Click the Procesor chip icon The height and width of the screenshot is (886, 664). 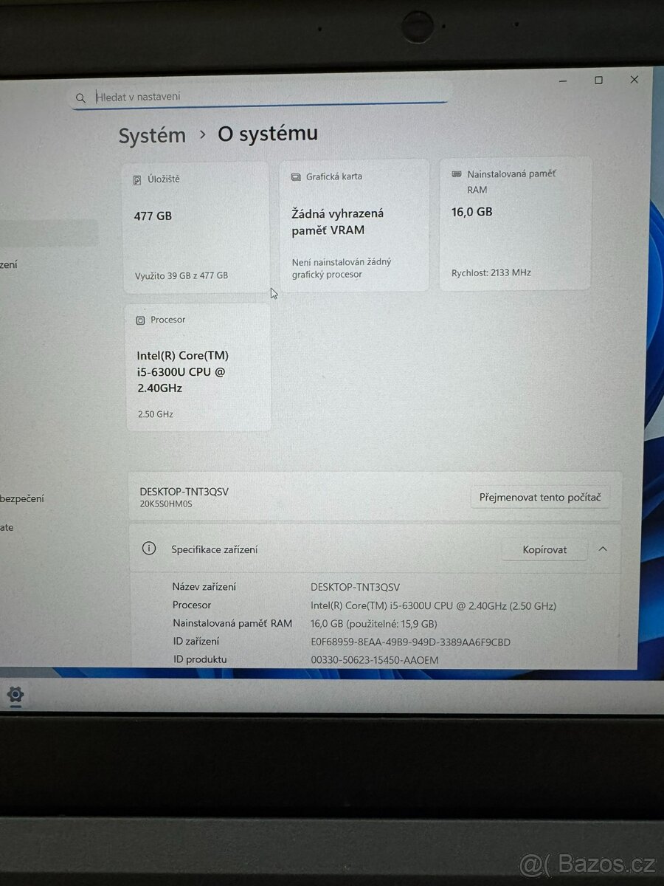[139, 319]
